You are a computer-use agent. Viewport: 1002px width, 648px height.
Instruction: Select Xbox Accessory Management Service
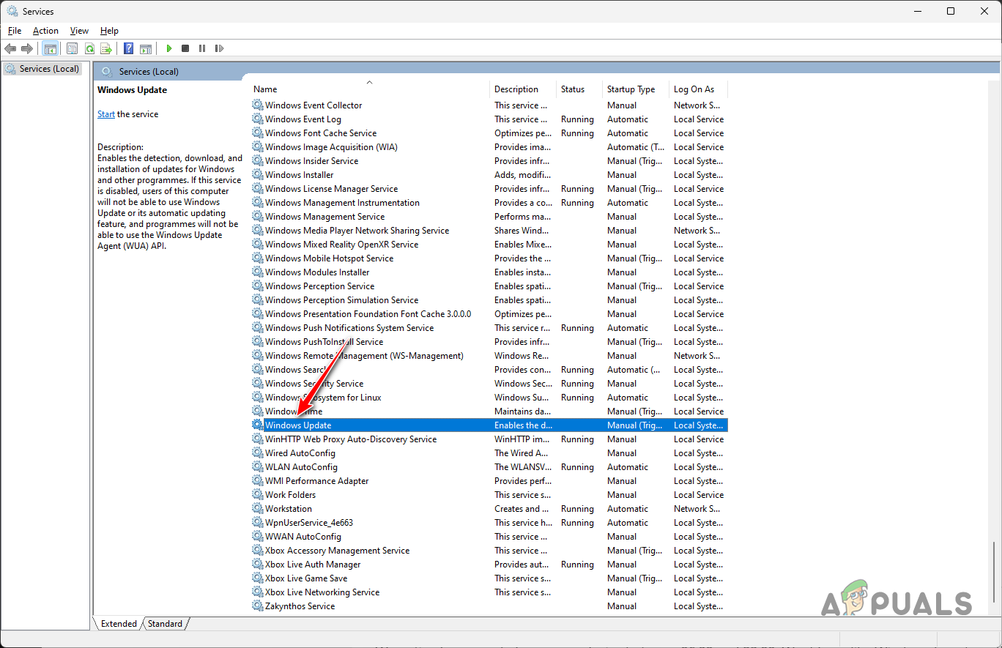[x=489, y=551]
